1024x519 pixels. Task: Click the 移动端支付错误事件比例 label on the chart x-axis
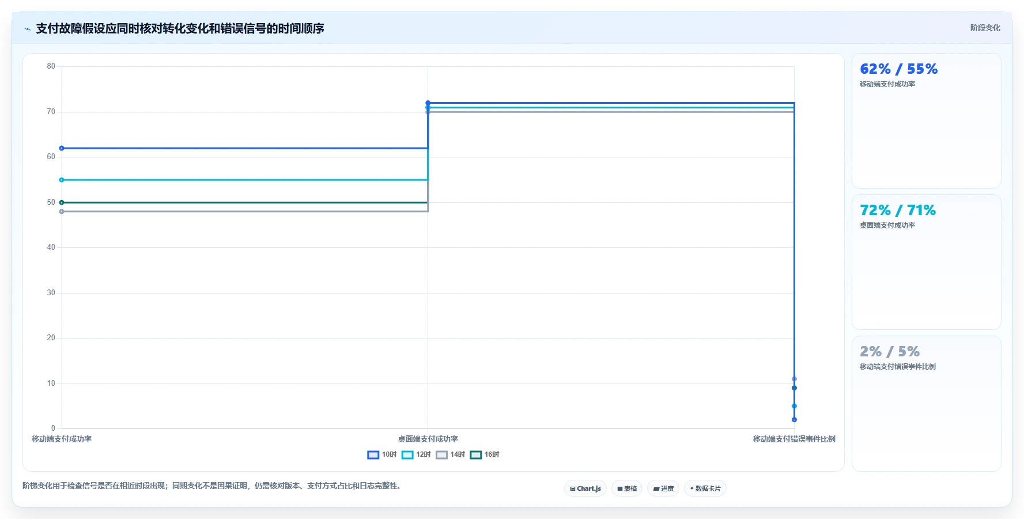pos(794,439)
